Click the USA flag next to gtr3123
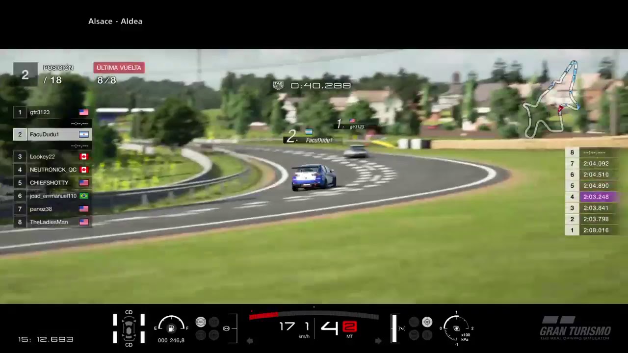The width and height of the screenshot is (628, 353). (x=84, y=112)
